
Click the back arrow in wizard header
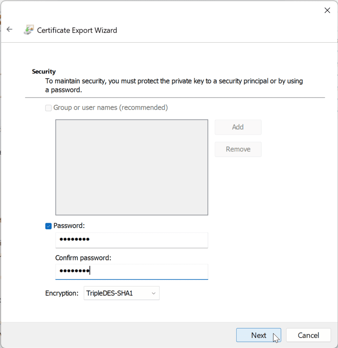pos(10,30)
